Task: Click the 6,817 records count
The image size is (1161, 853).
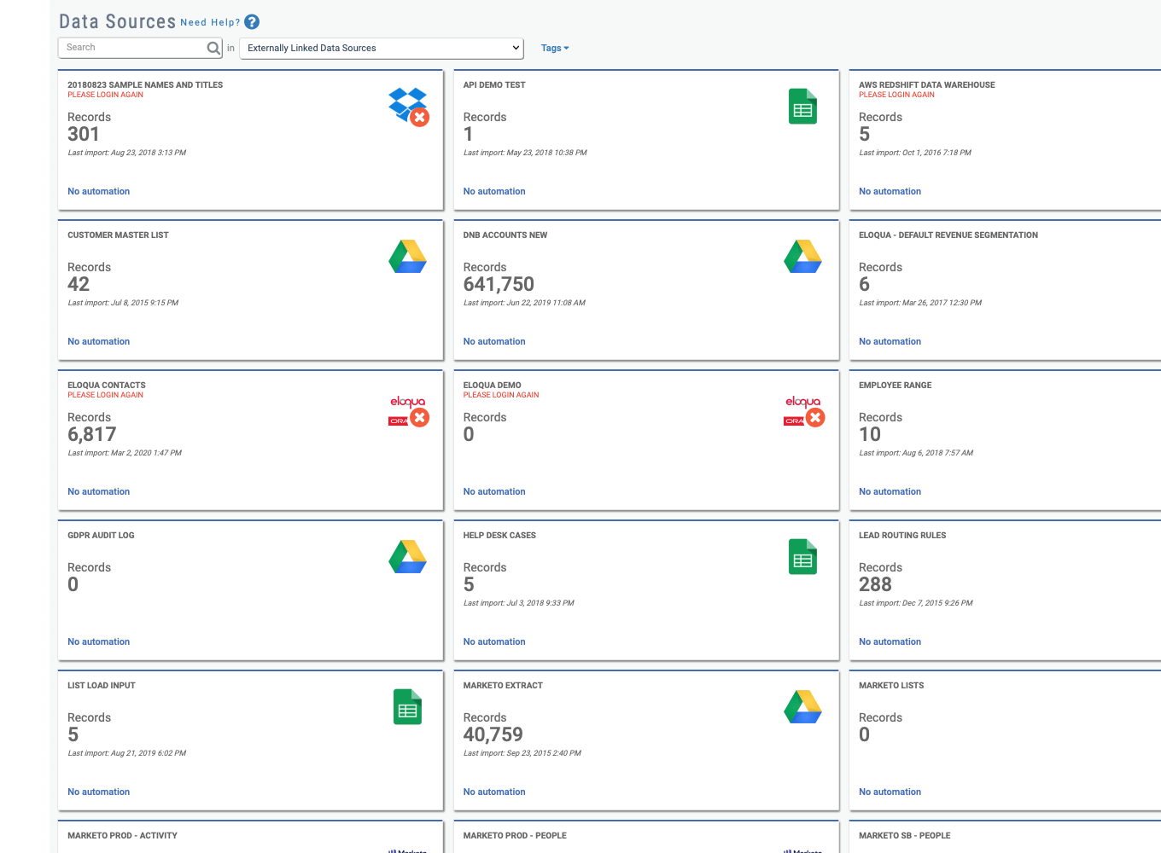Action: tap(91, 434)
